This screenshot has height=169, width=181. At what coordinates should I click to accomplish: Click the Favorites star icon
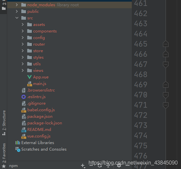click(x=4, y=166)
